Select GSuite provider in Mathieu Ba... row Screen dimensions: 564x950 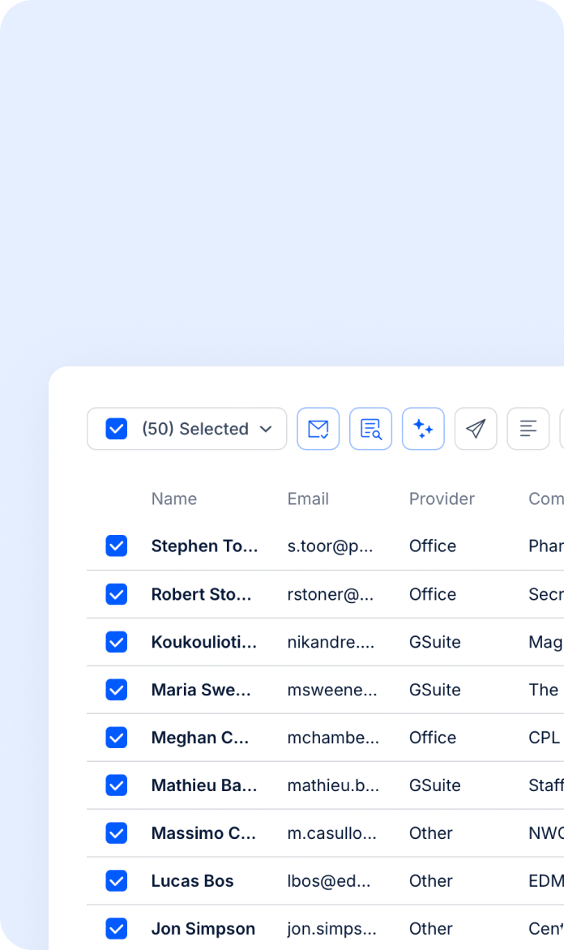[435, 785]
